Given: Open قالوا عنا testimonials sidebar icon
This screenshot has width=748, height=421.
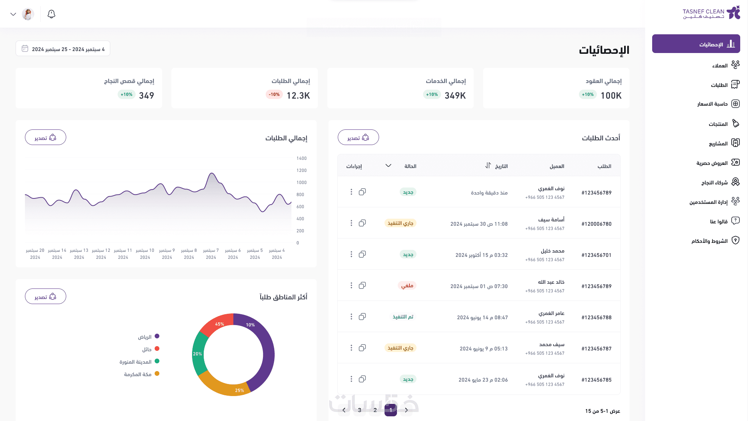Looking at the screenshot, I should pyautogui.click(x=735, y=221).
